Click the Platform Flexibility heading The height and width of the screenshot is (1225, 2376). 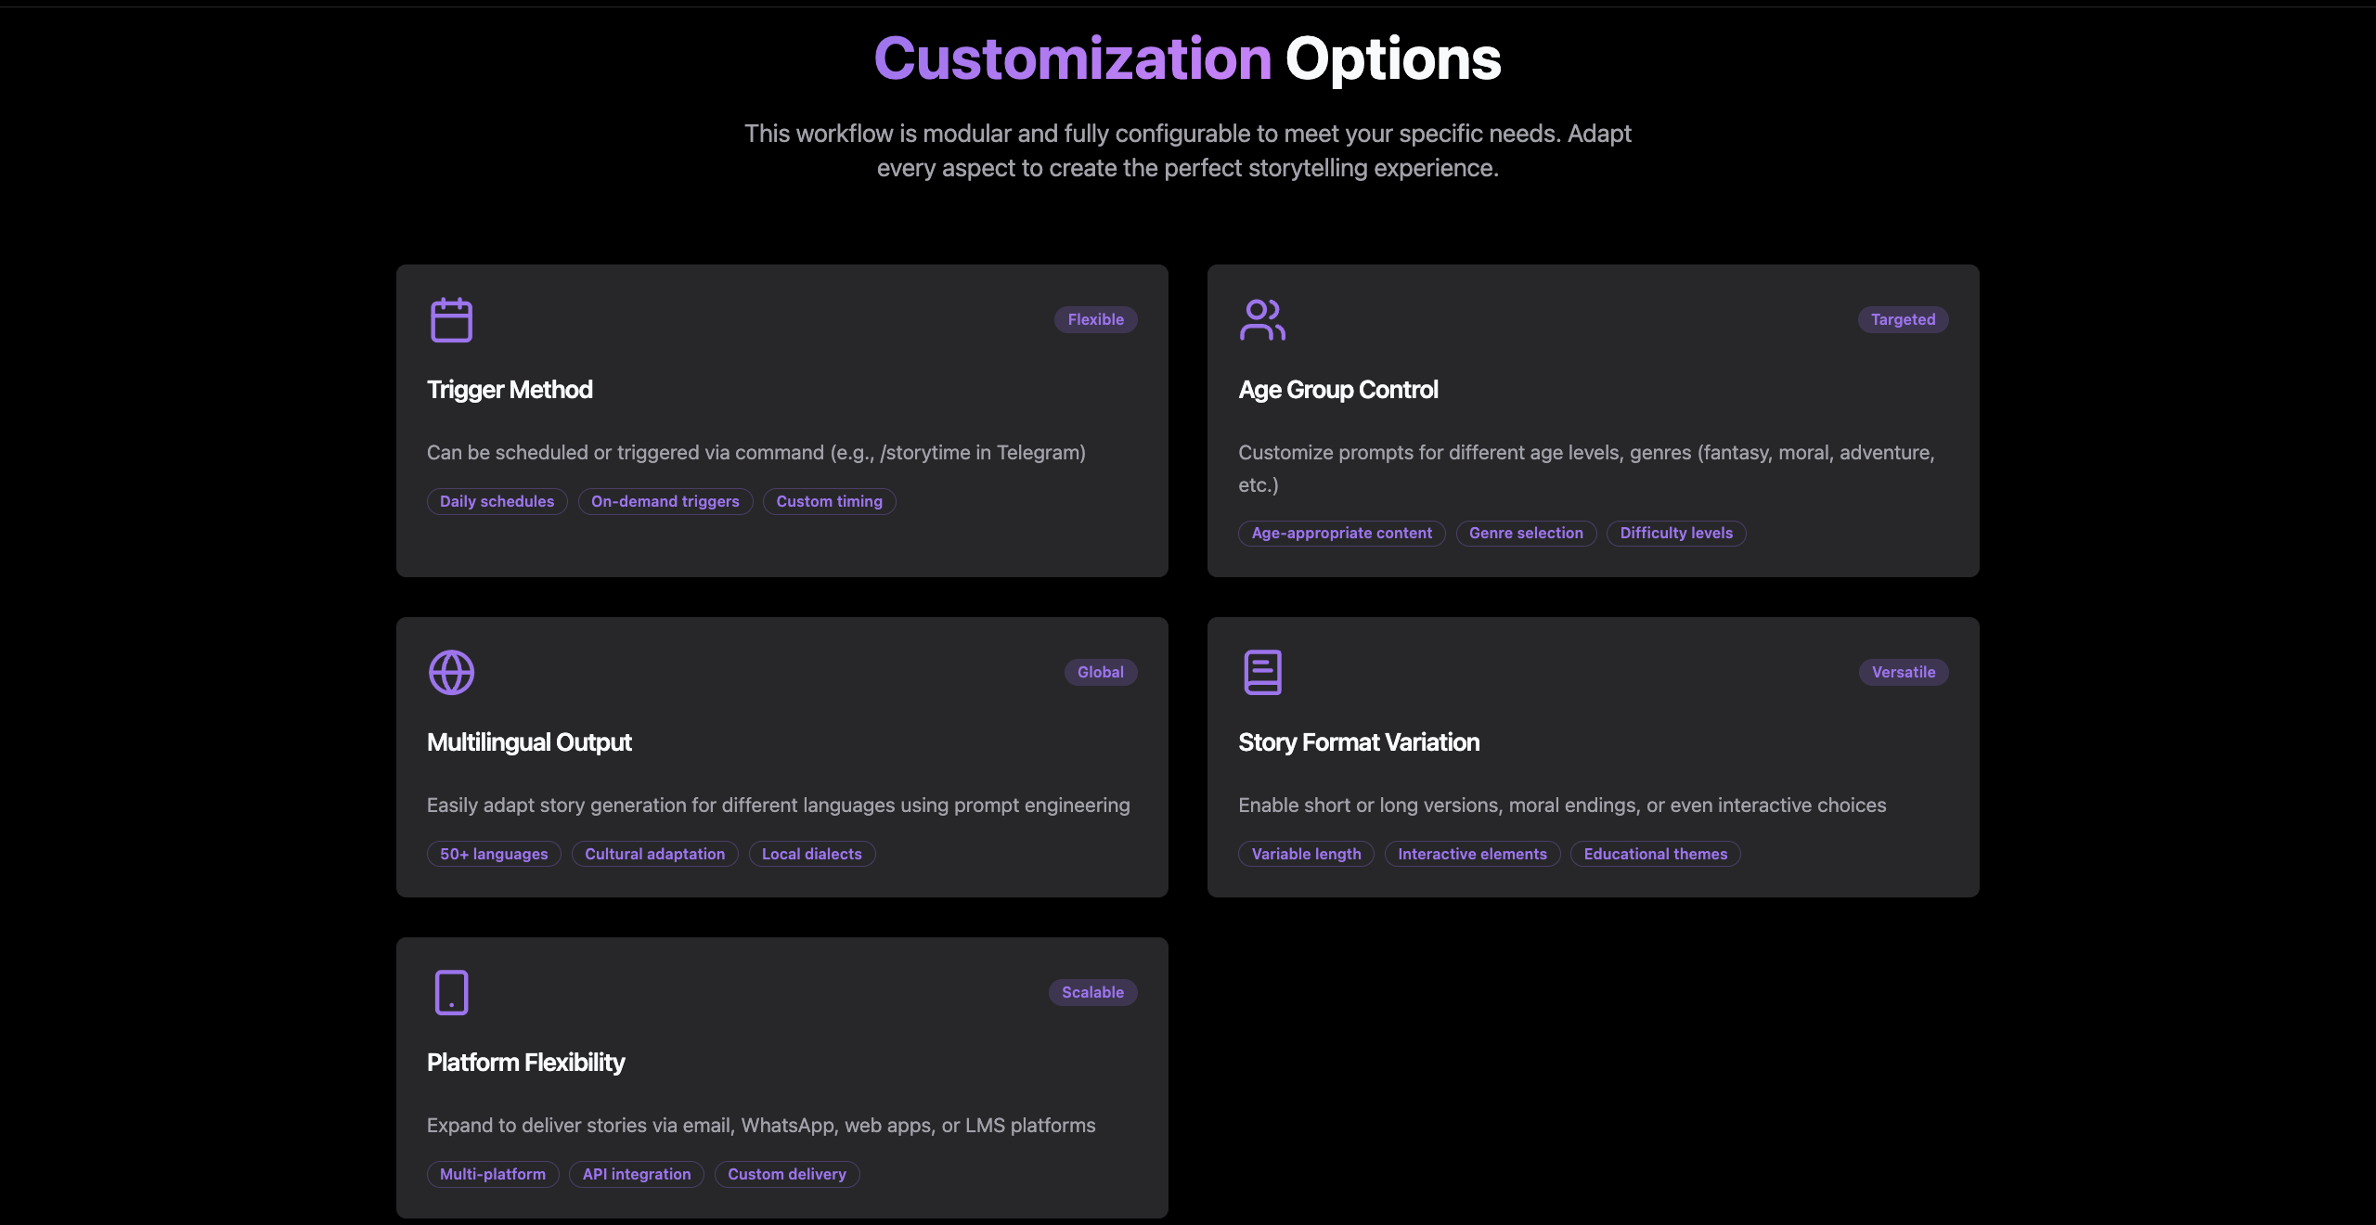coord(525,1063)
